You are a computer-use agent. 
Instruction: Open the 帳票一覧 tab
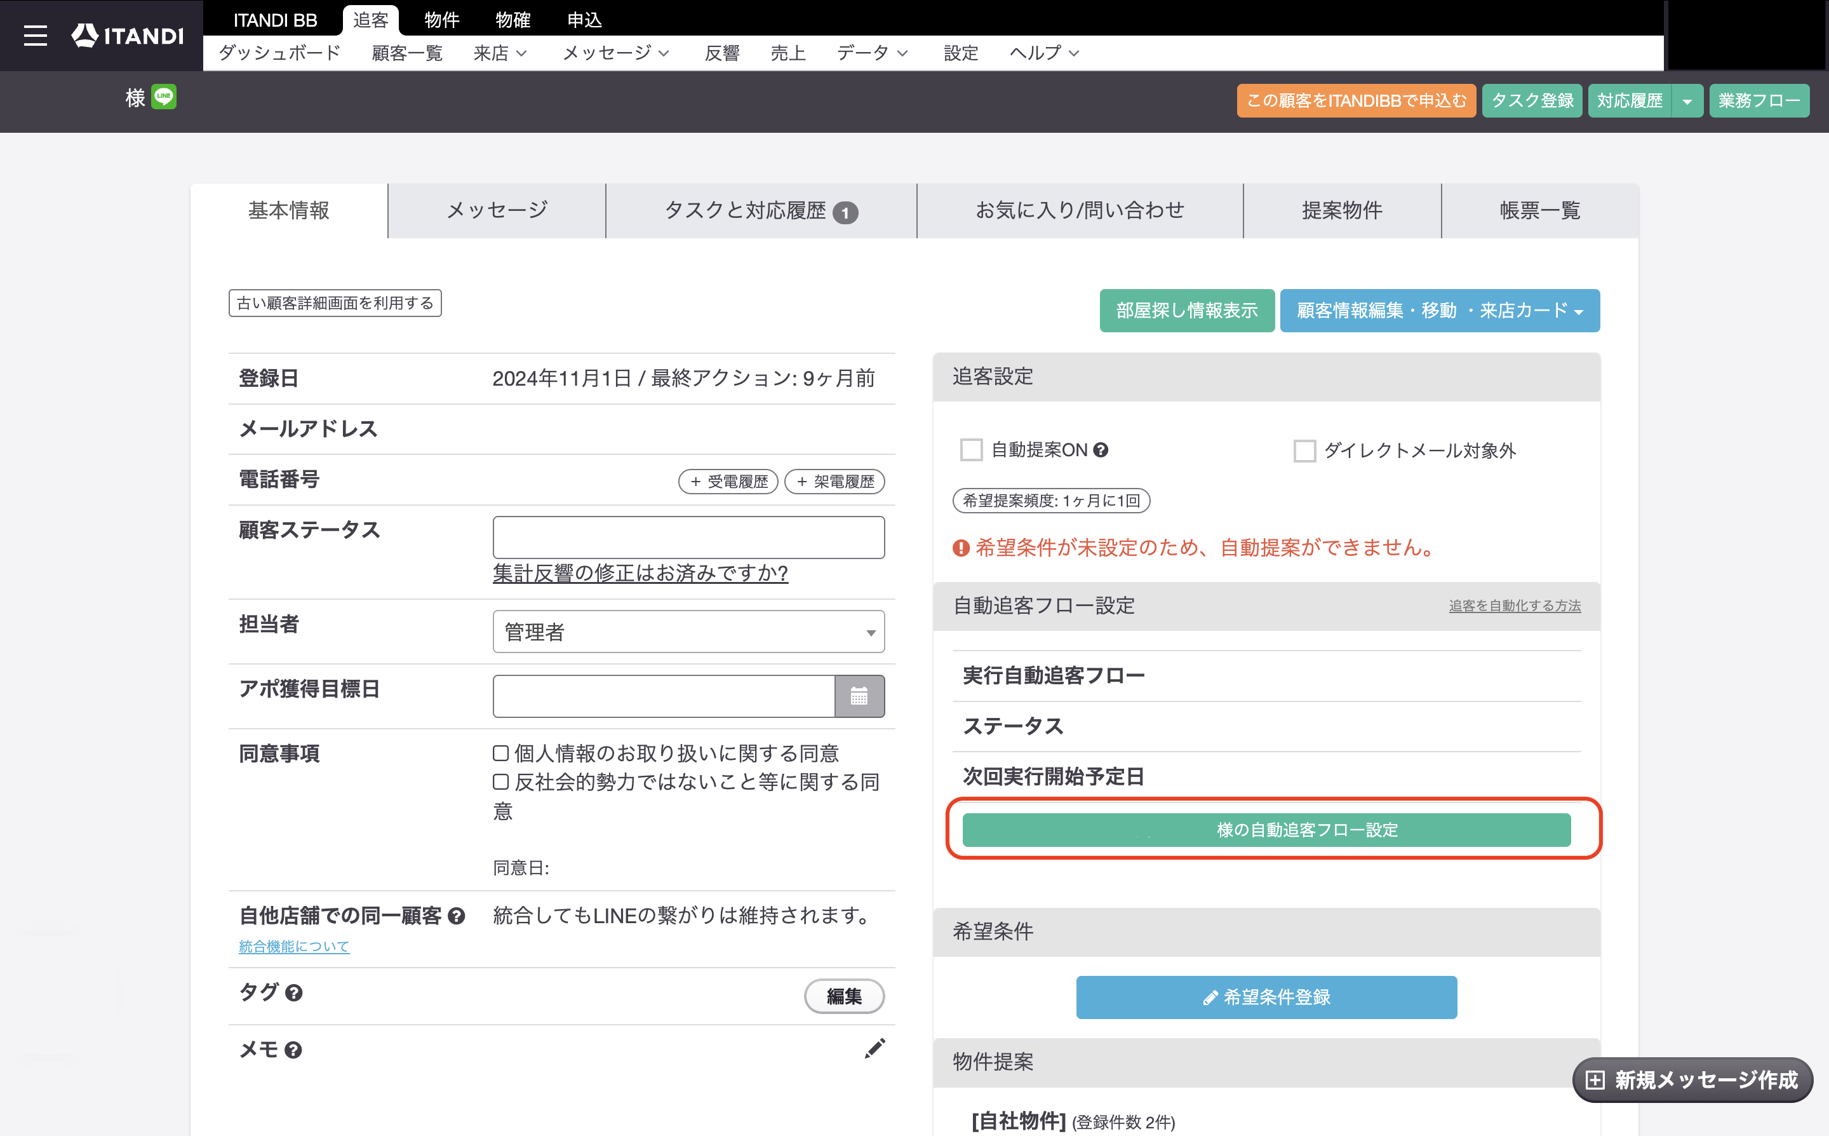coord(1540,211)
